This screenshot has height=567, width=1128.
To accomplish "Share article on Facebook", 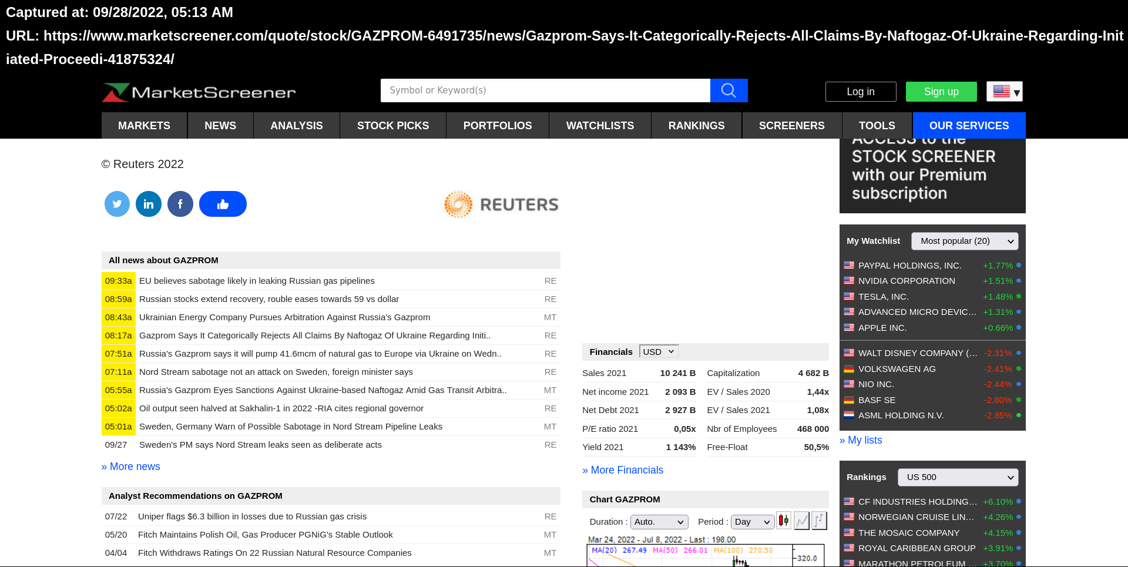I will coord(180,204).
